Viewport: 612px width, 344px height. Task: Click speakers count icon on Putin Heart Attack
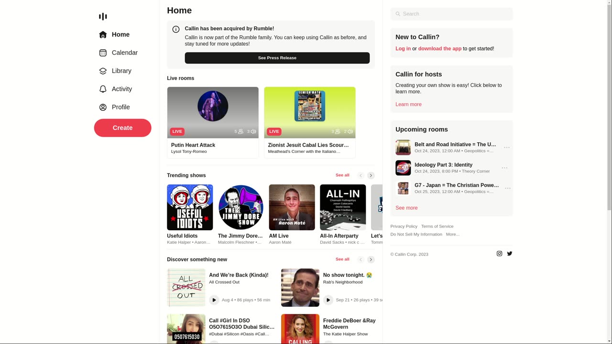coord(253,131)
